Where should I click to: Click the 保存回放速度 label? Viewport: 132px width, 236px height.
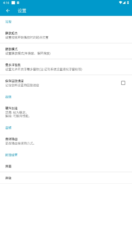(14, 81)
